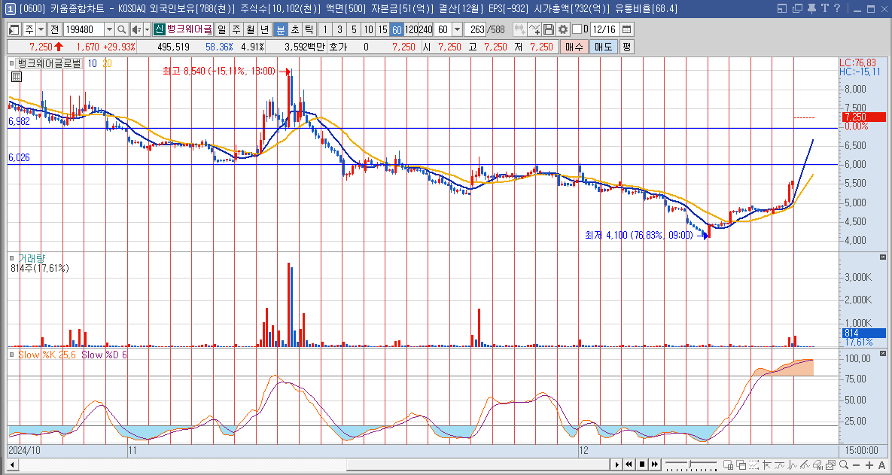Click the 매수 buy button
892x475 pixels.
[574, 47]
